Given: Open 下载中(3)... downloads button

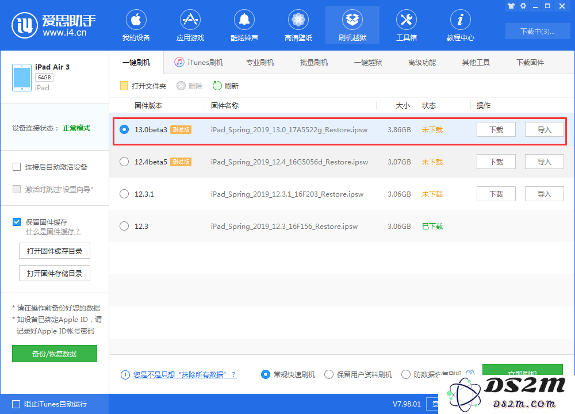Looking at the screenshot, I should [538, 31].
